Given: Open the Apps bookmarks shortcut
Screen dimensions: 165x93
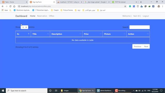Looking at the screenshot, I should [5, 10].
